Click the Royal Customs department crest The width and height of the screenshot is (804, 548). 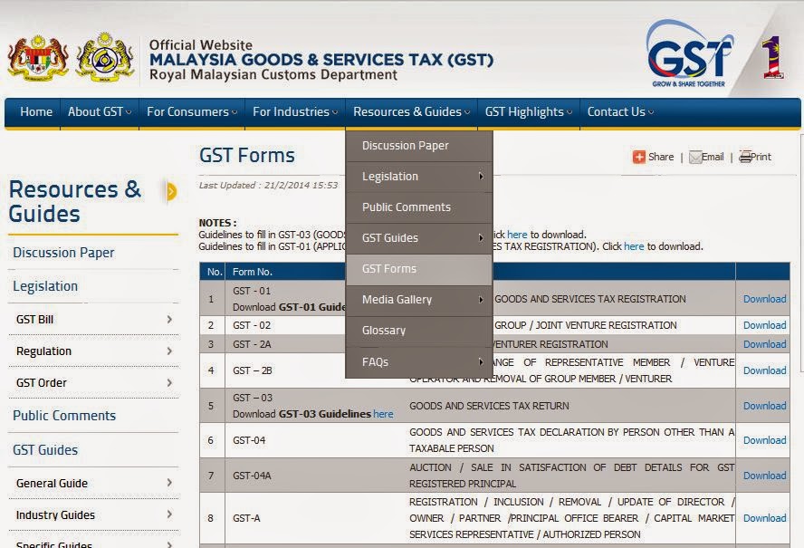tap(105, 56)
